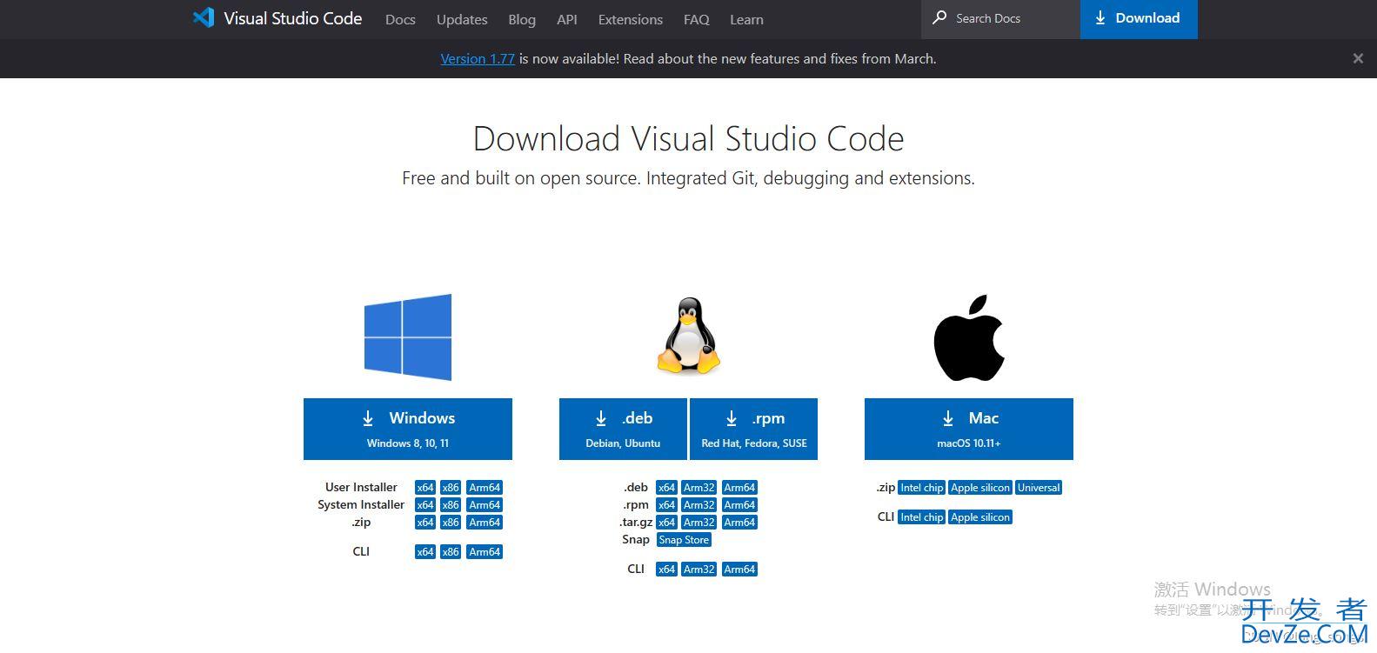Select x86 for Windows User Installer

click(x=451, y=488)
